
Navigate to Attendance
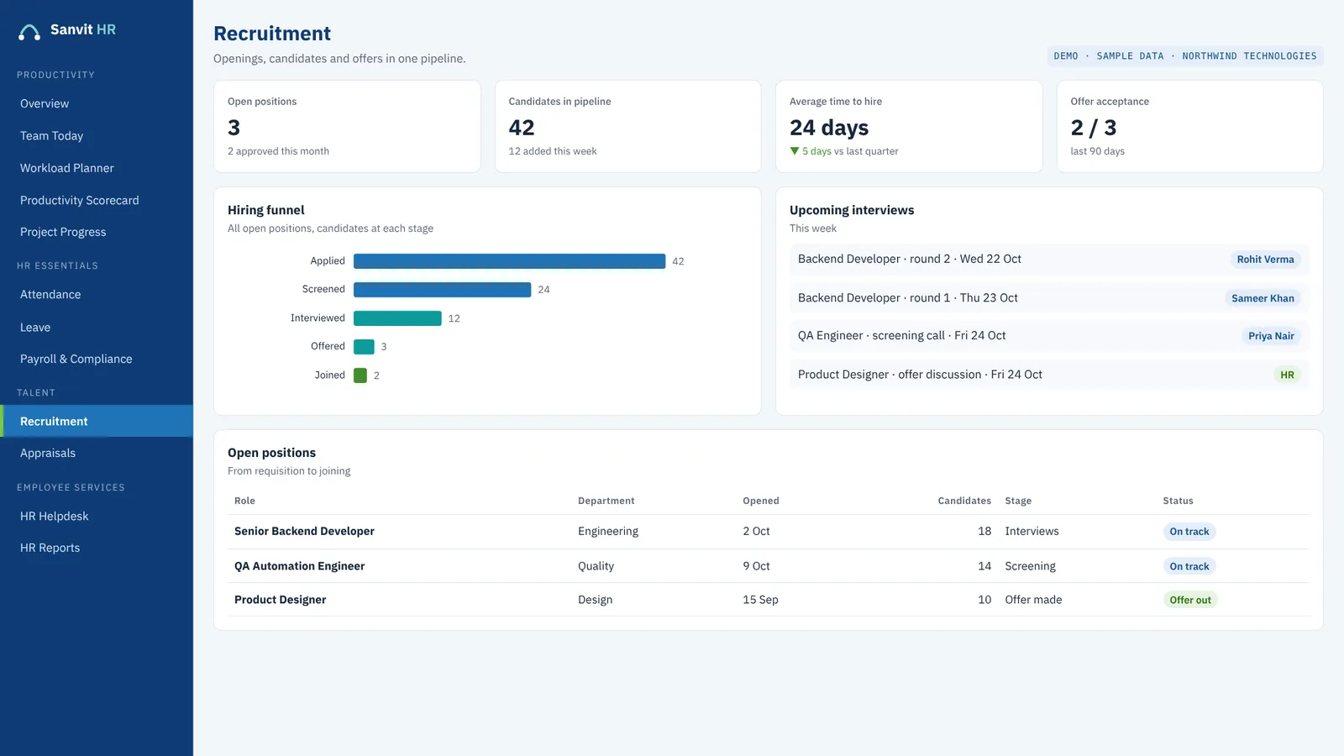coord(50,295)
